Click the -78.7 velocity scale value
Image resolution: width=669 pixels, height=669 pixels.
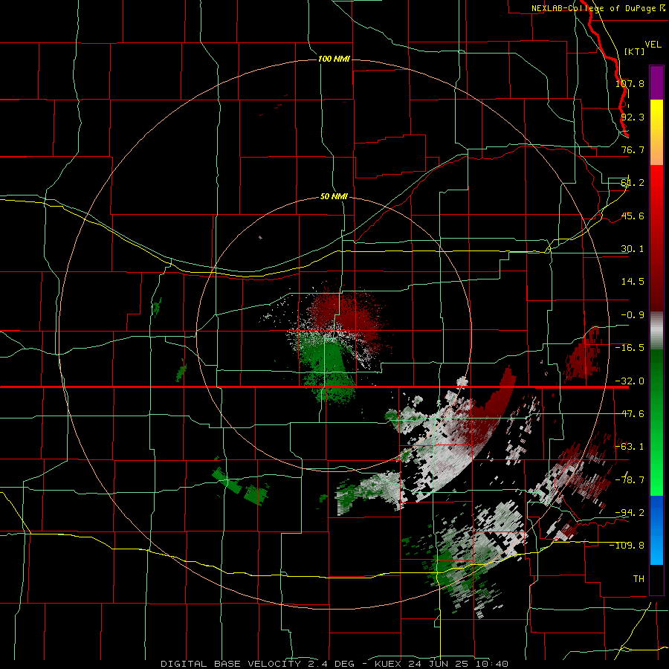[630, 480]
